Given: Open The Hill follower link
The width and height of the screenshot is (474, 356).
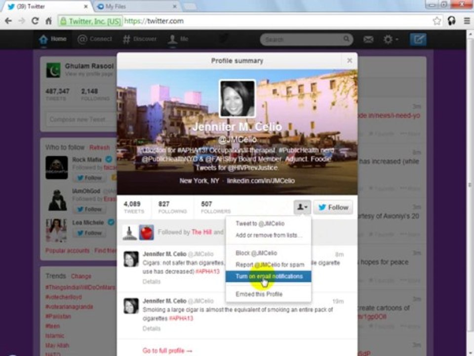Looking at the screenshot, I should coord(201,232).
